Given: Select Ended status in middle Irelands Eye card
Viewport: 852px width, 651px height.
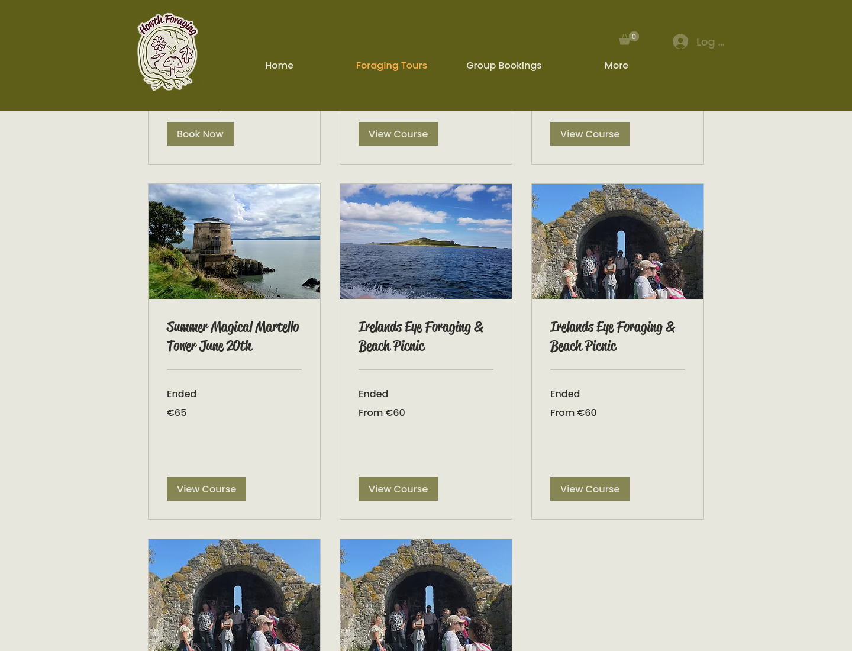Looking at the screenshot, I should (x=373, y=394).
